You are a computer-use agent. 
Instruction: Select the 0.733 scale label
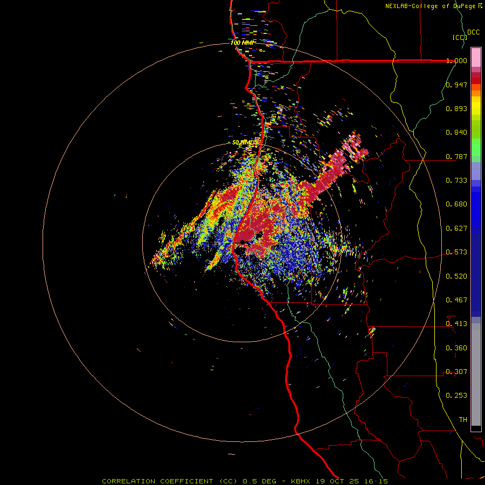(x=456, y=181)
